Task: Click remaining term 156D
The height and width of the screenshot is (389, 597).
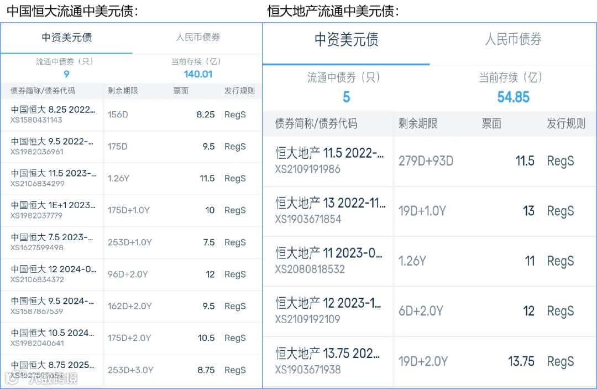Action: tap(118, 115)
